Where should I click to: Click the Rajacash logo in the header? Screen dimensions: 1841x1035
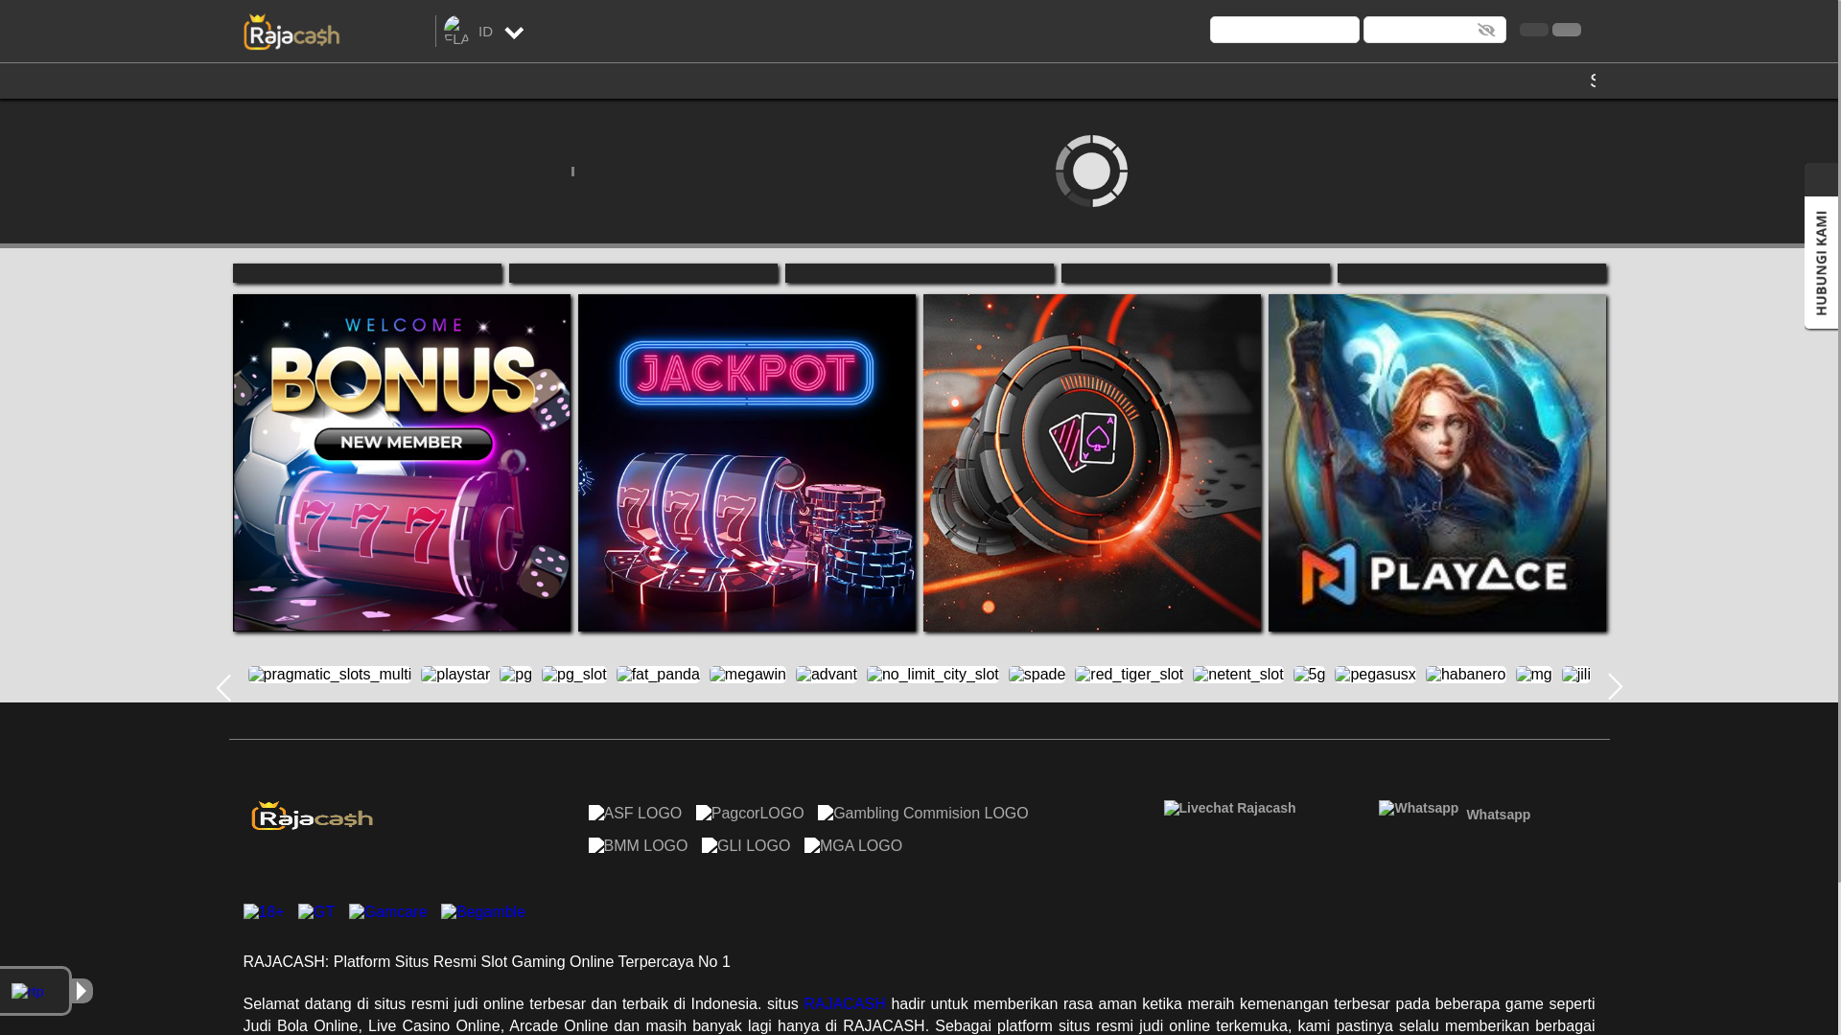(291, 32)
